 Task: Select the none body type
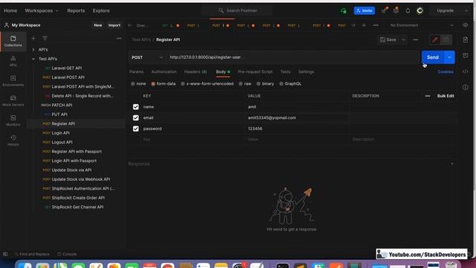coord(132,83)
